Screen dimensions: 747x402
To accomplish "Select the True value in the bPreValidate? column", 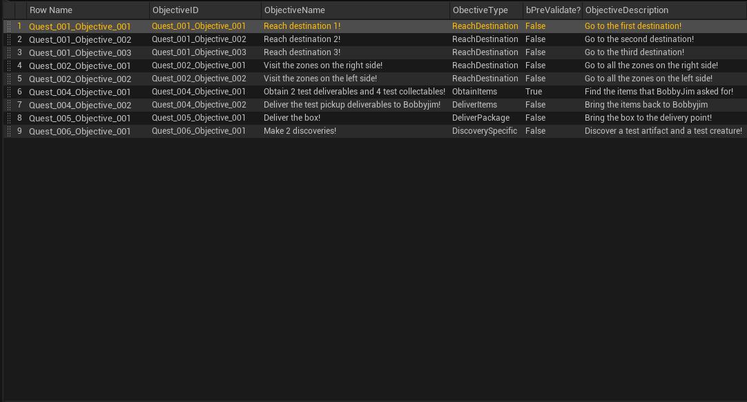I will pyautogui.click(x=534, y=92).
